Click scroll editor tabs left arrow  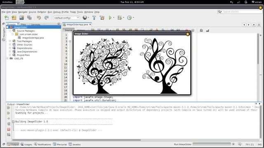pos(244,25)
